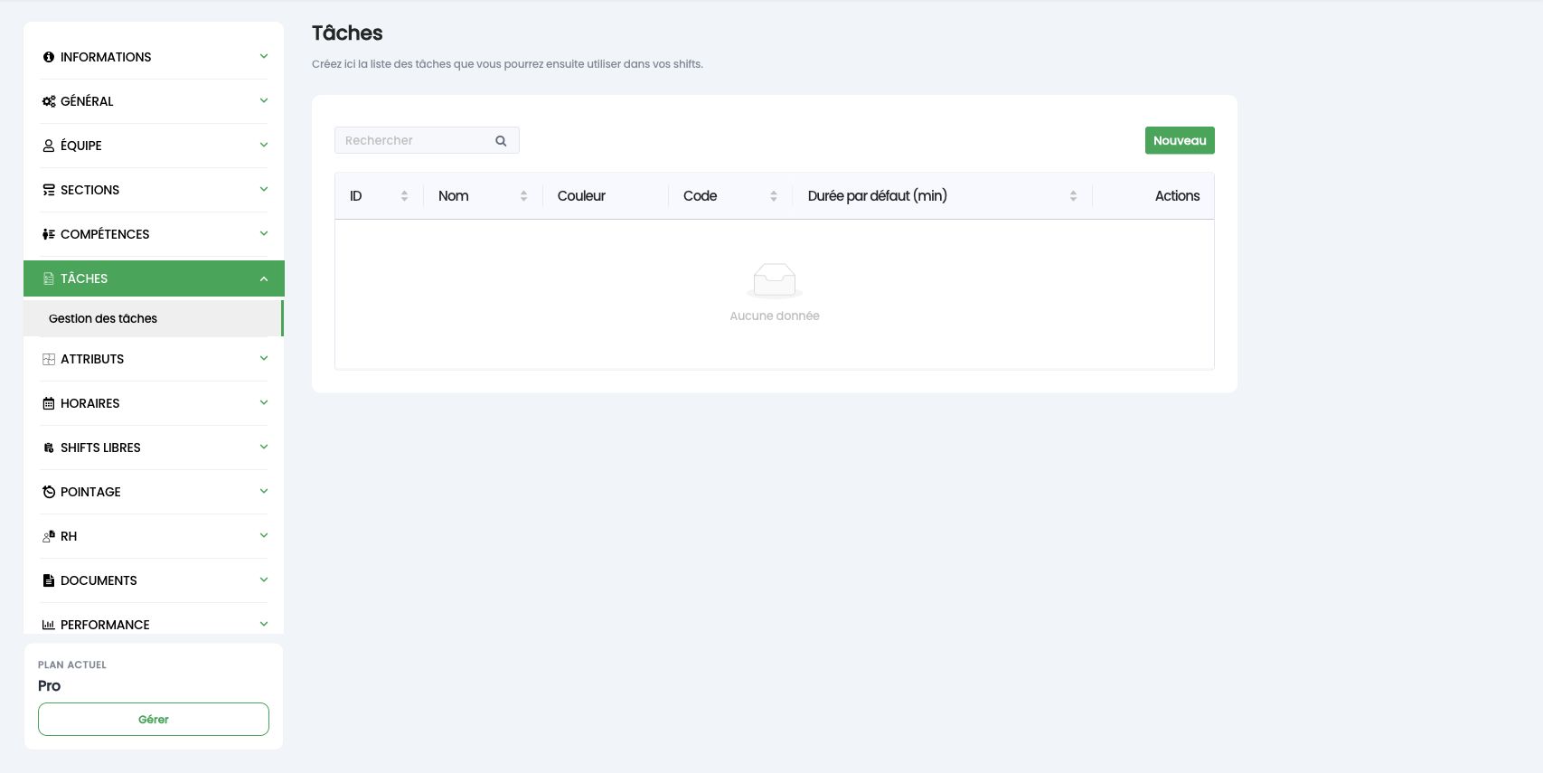Expand the Compétences section chevron

click(264, 233)
